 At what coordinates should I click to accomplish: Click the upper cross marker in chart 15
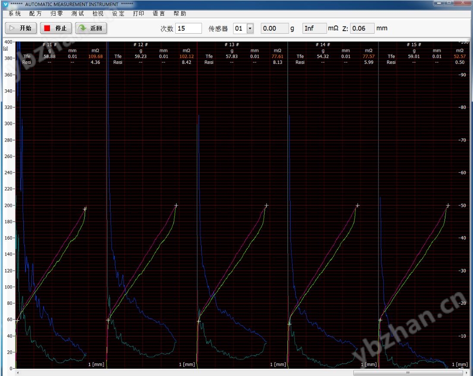coord(448,205)
